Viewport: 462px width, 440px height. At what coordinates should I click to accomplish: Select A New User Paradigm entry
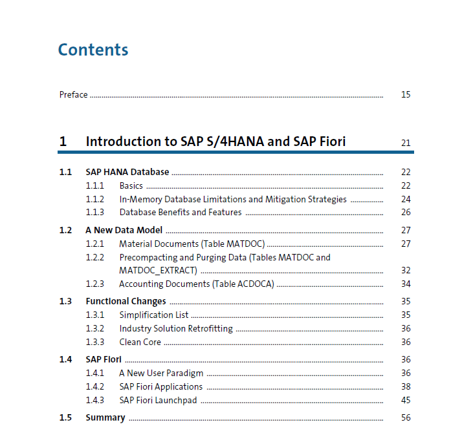[x=160, y=373]
